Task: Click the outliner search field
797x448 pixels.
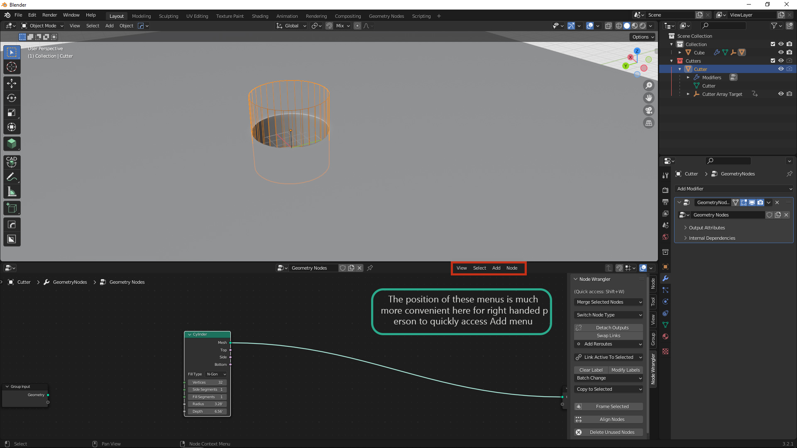Action: coord(724,26)
